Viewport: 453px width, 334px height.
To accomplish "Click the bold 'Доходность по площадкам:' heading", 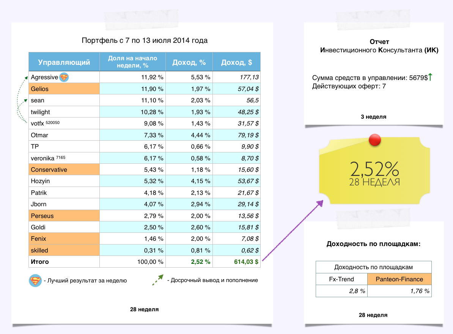I will (x=373, y=244).
